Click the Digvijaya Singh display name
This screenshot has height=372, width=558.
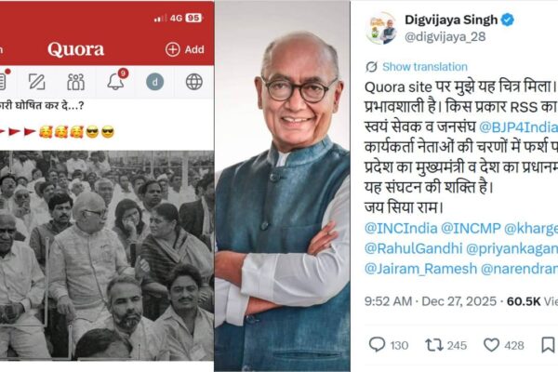point(451,20)
